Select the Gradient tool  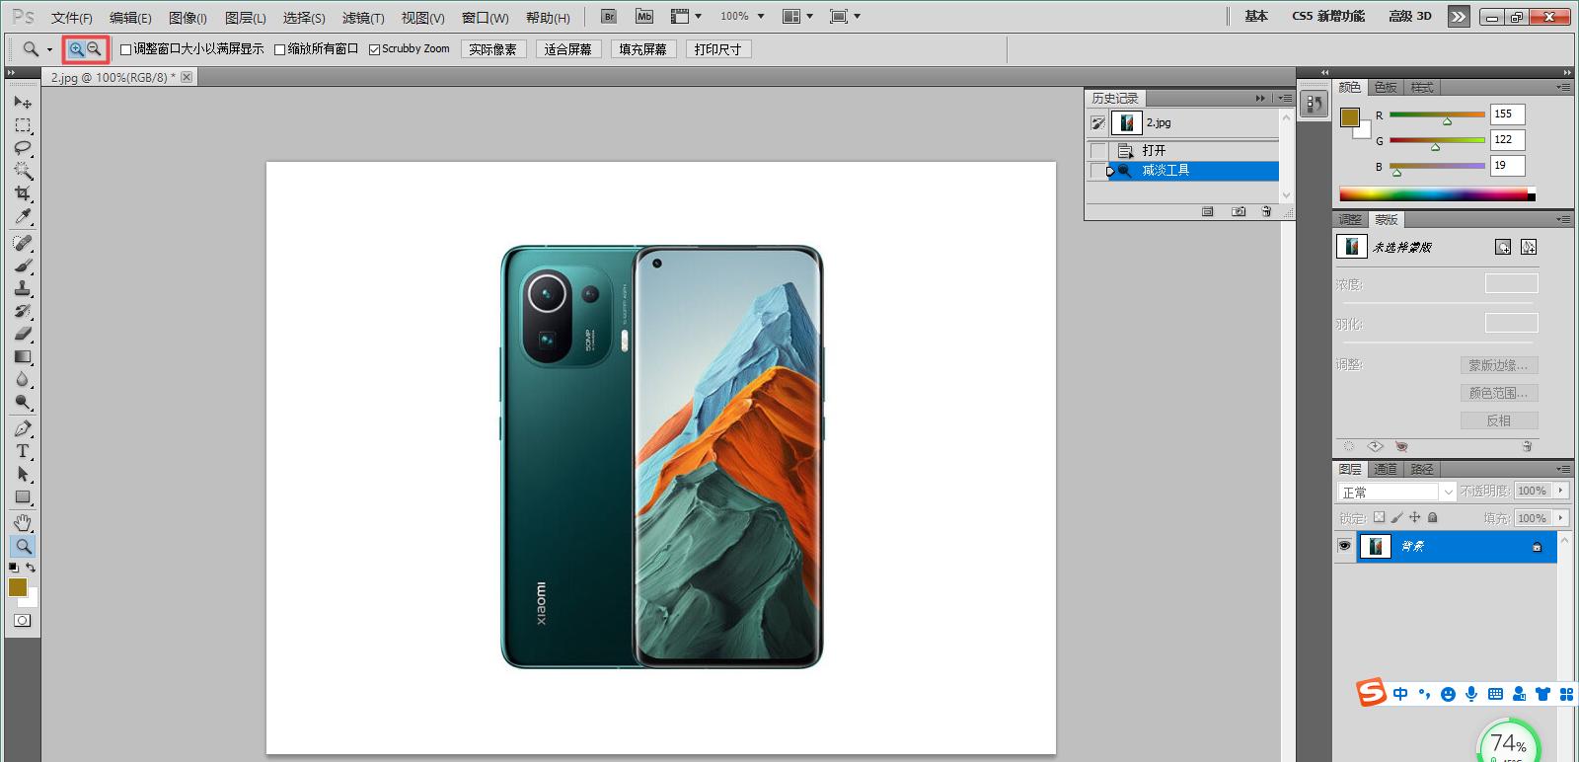tap(23, 356)
